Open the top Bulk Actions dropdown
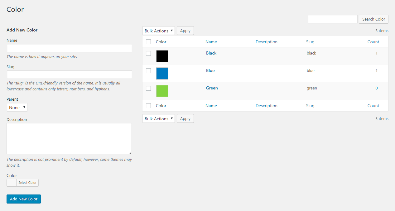 [159, 31]
